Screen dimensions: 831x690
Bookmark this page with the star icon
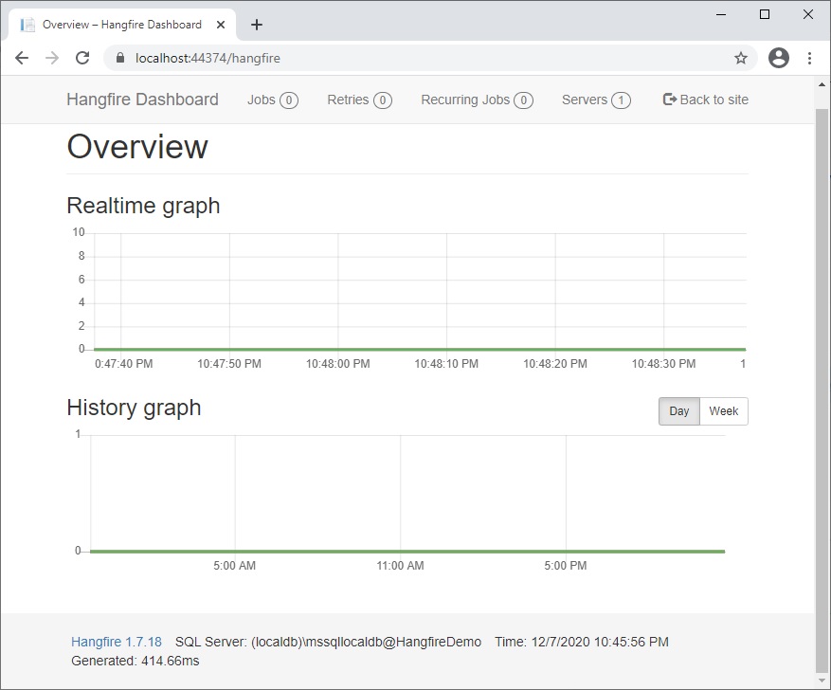click(x=741, y=58)
